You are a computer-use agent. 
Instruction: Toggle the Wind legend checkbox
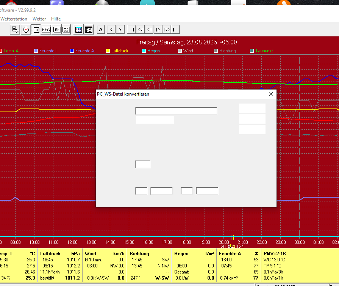coord(180,51)
